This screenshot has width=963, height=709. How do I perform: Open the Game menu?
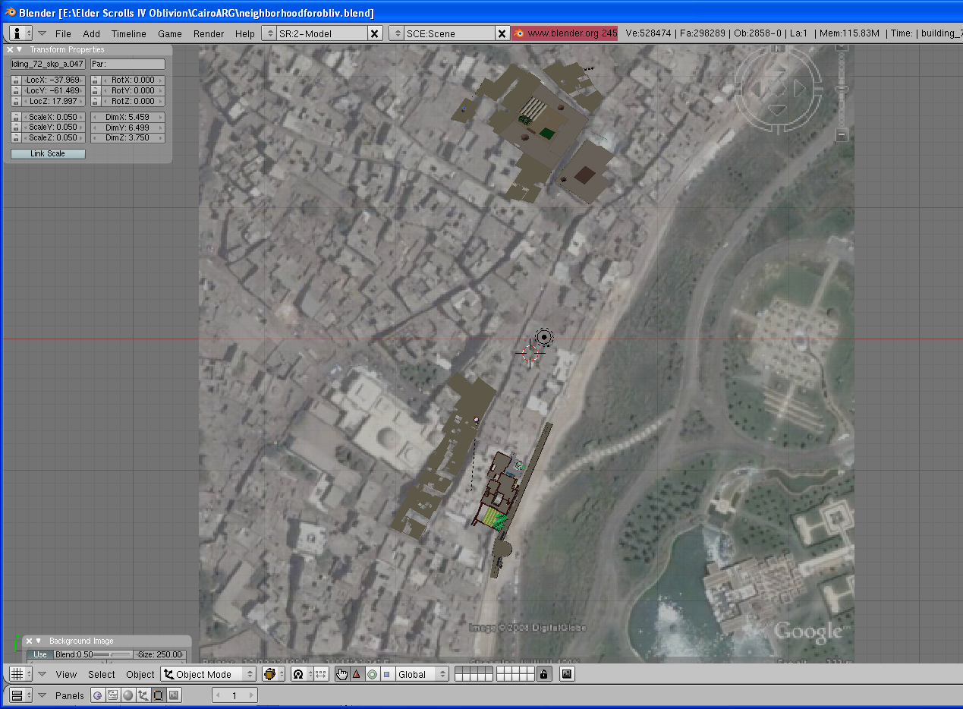click(x=170, y=33)
